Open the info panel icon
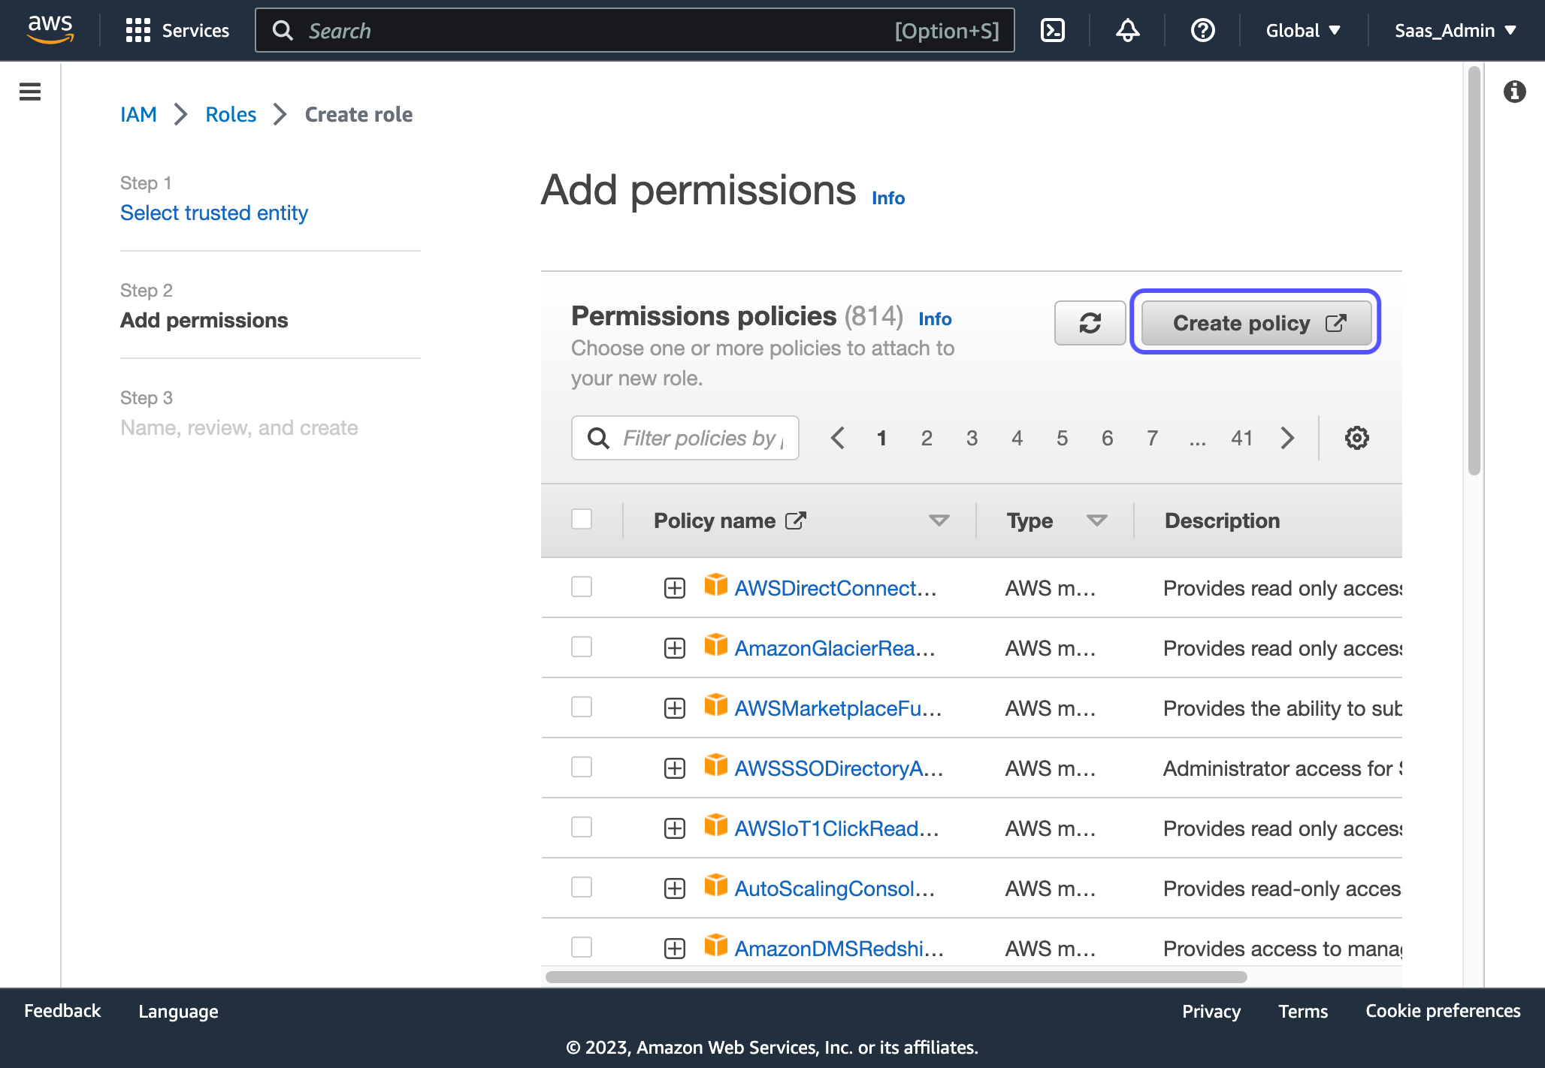The width and height of the screenshot is (1545, 1068). 1514,92
